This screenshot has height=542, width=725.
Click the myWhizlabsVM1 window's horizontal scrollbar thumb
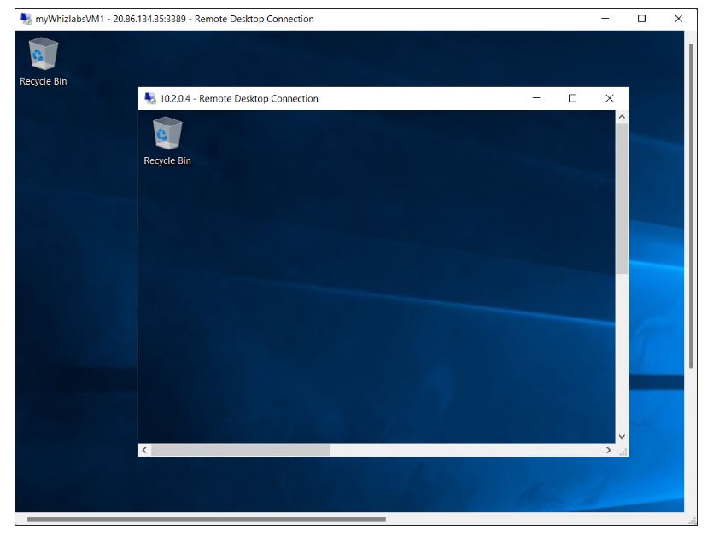pyautogui.click(x=206, y=519)
